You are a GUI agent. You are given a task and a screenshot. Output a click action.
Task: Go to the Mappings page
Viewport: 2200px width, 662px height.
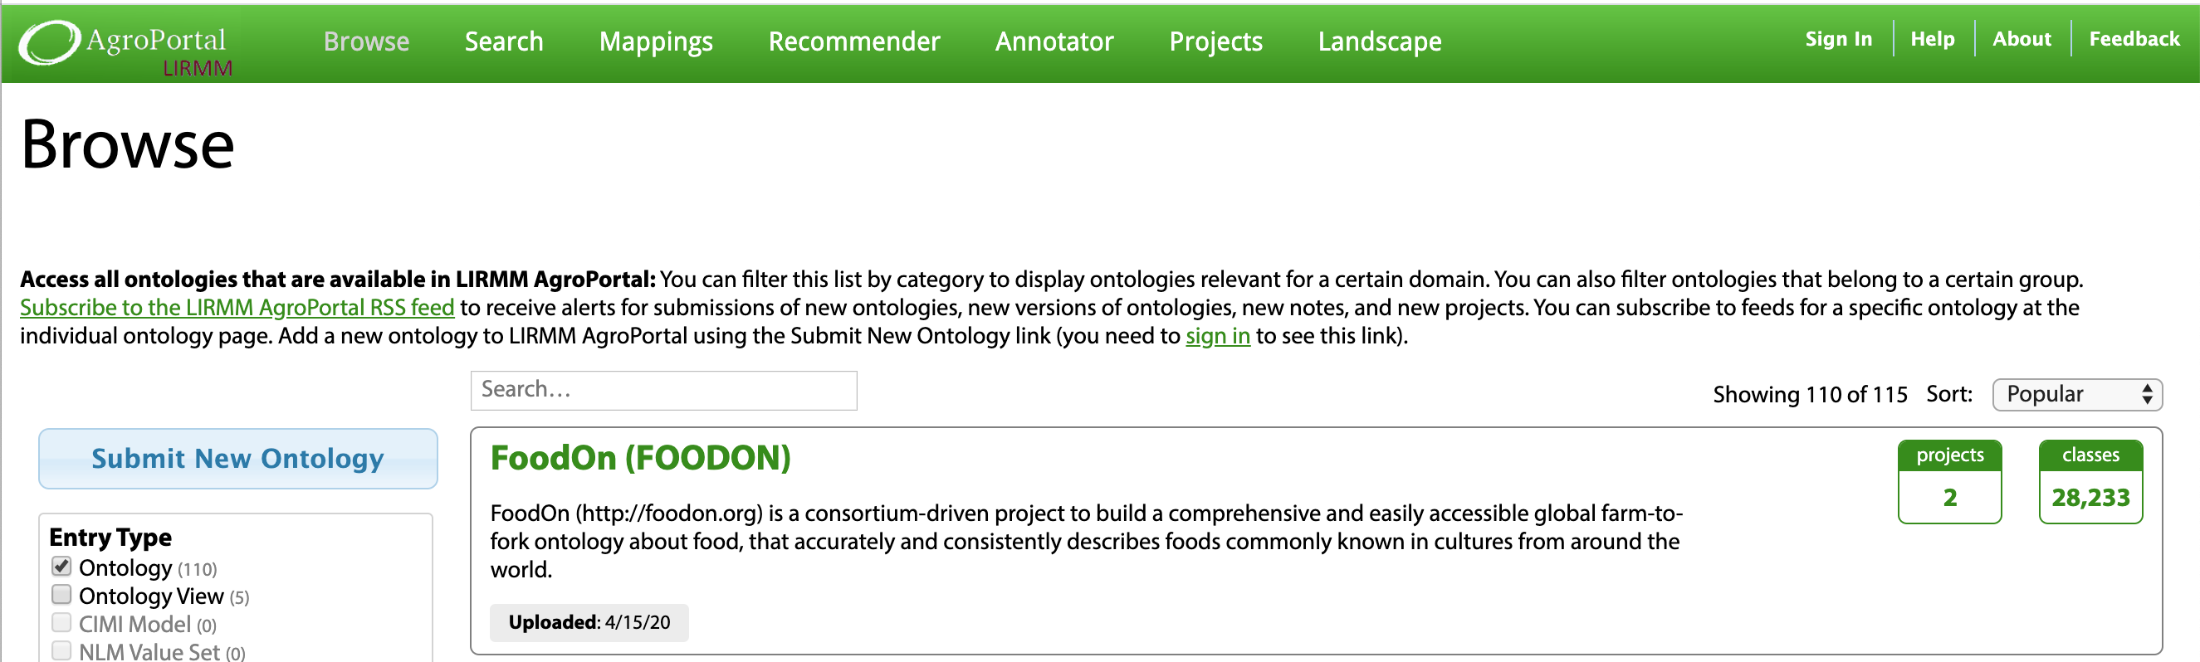(x=655, y=41)
